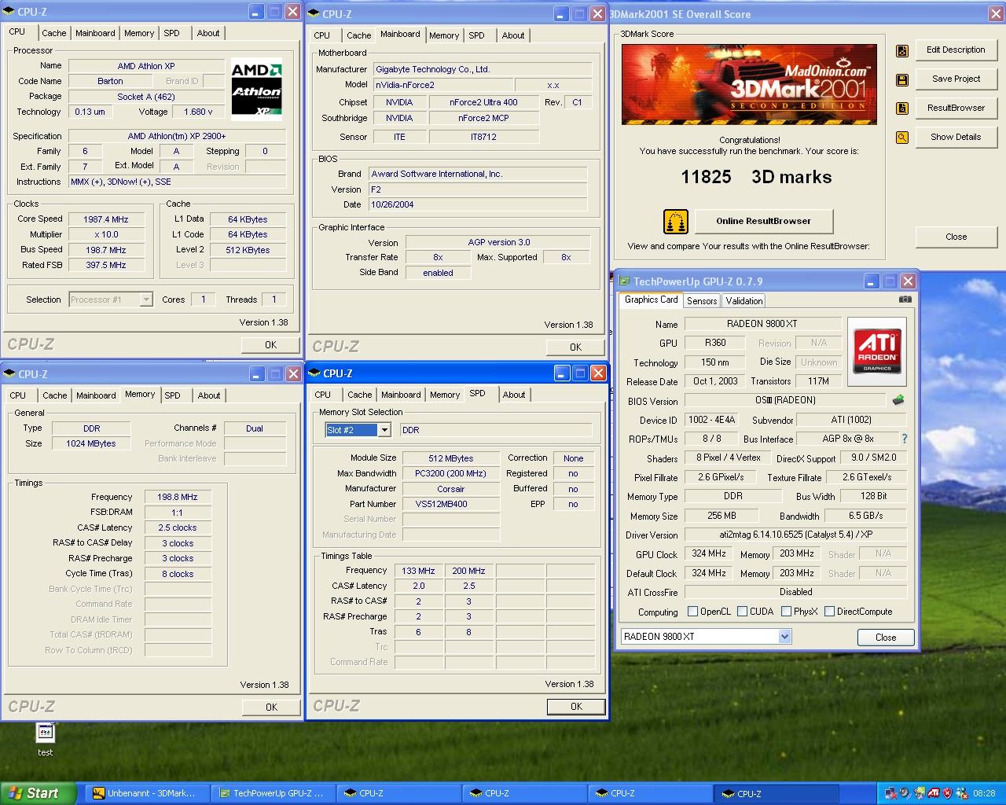Screen dimensions: 1006x805
Task: Click the floppy icon beside Save Project
Action: click(902, 79)
